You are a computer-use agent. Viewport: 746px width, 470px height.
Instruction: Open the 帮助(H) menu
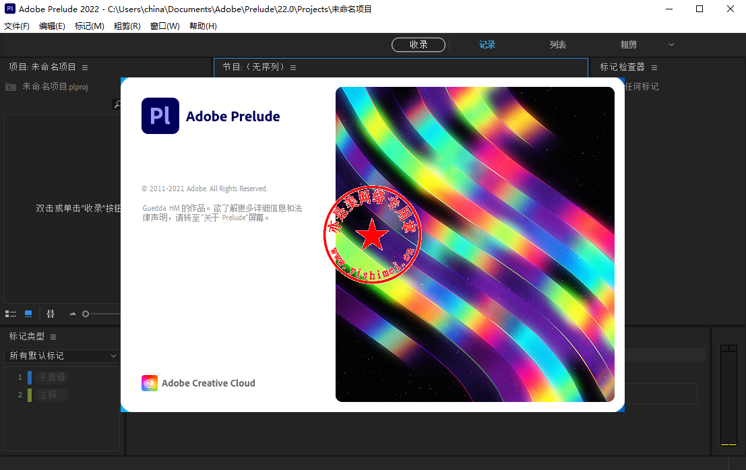point(203,26)
